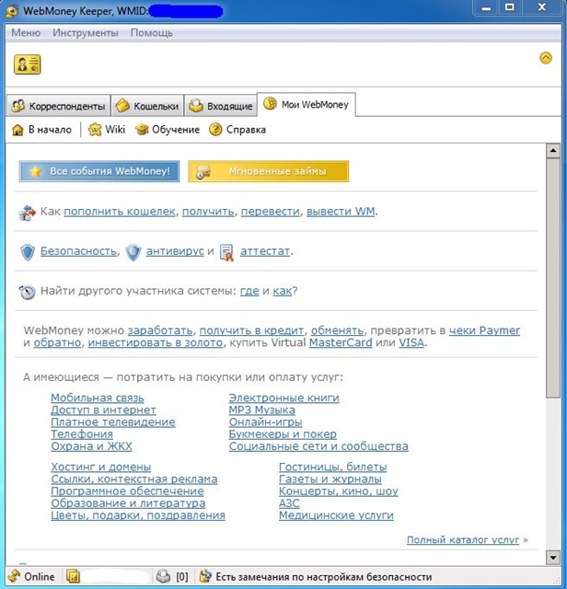Open the антивирус link
The height and width of the screenshot is (589, 567).
175,251
